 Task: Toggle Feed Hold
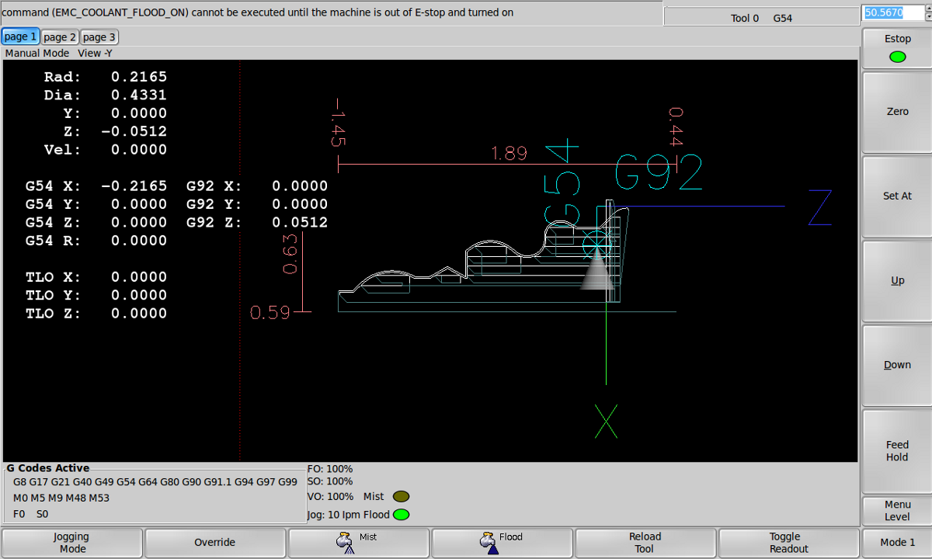pyautogui.click(x=897, y=451)
